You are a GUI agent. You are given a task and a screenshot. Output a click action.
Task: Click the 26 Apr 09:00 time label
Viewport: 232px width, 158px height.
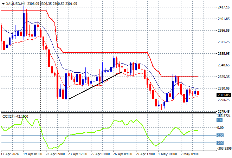coord(123,154)
